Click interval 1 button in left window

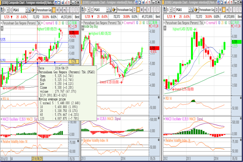[x=71, y=10]
